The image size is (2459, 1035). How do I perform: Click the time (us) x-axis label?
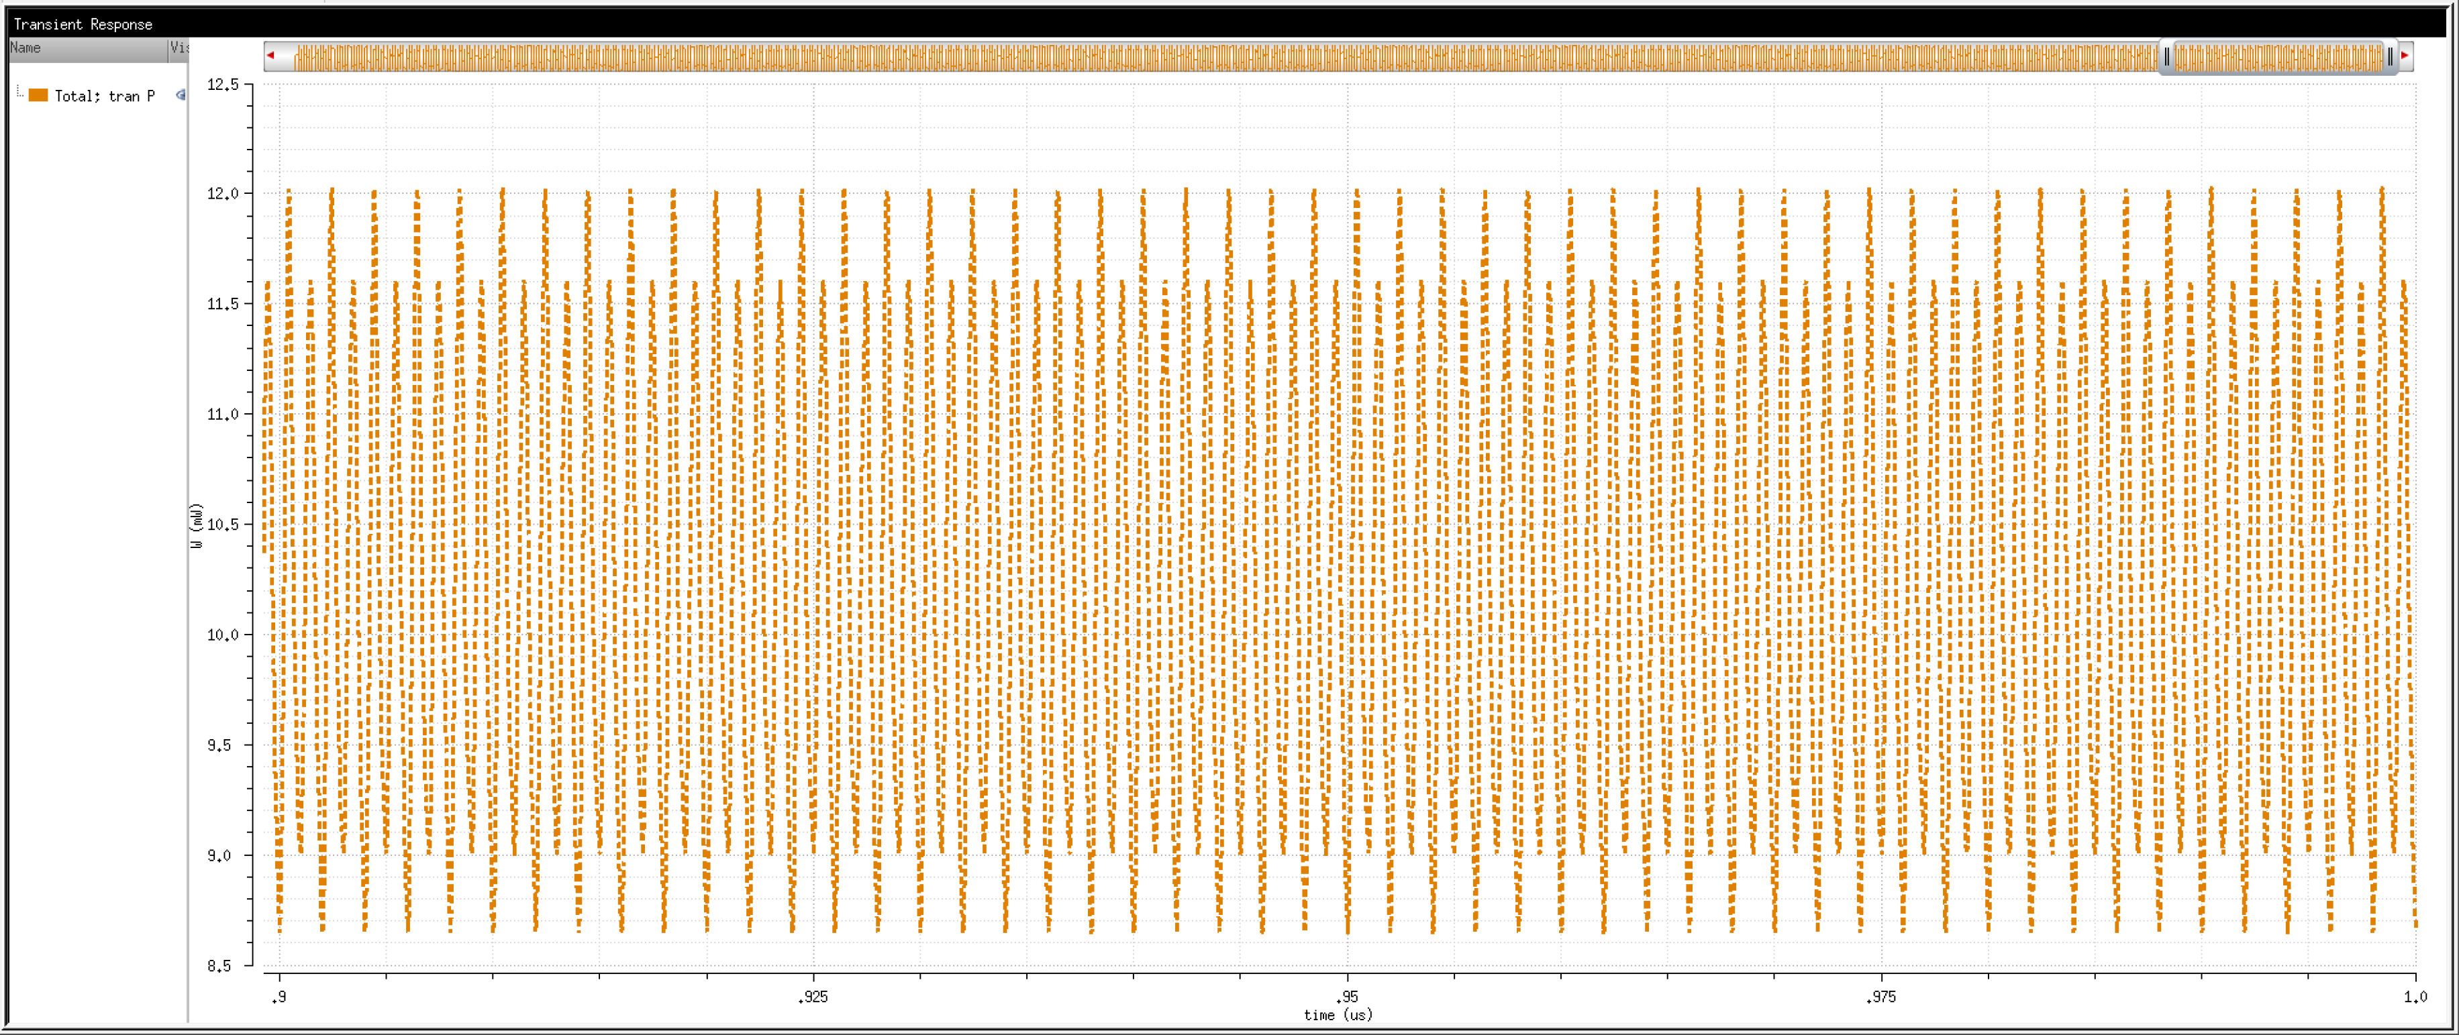[1338, 1014]
